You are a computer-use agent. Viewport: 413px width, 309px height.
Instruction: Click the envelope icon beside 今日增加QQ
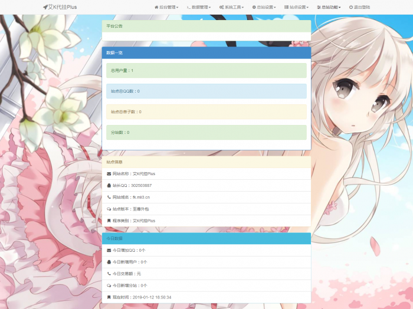(x=109, y=250)
